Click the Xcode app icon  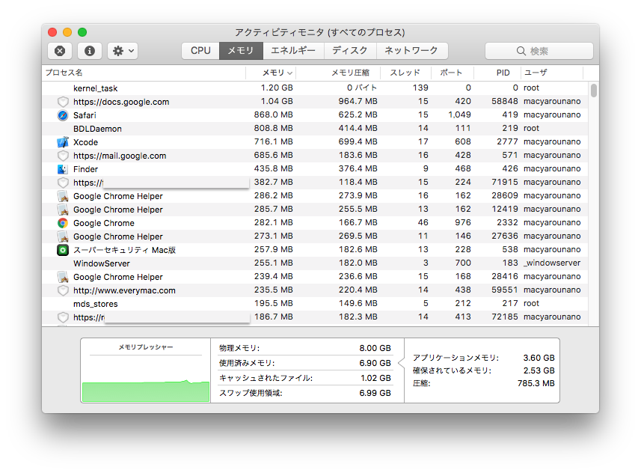(63, 142)
